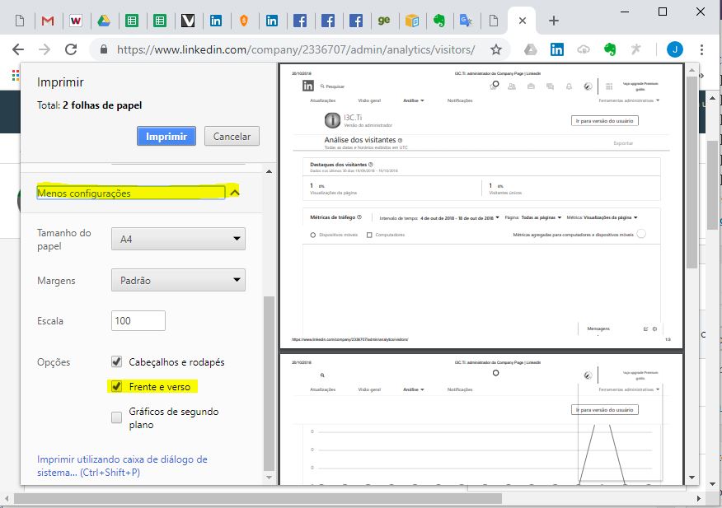Uncheck the Cabeçalhos e rodapés checkbox
This screenshot has width=722, height=508.
[x=117, y=361]
